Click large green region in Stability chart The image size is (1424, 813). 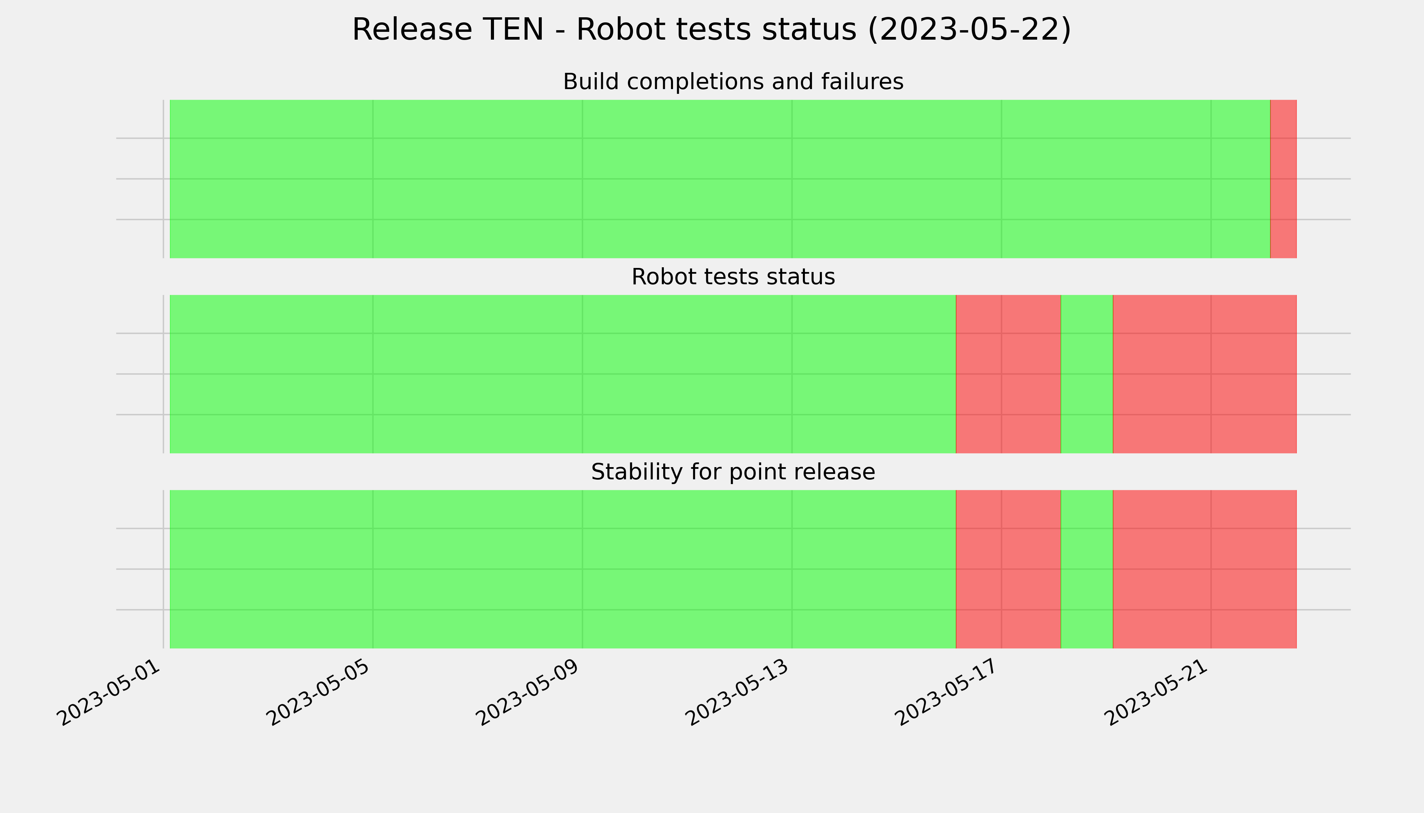click(563, 569)
